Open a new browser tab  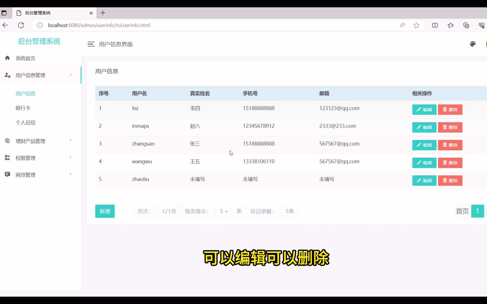[103, 13]
